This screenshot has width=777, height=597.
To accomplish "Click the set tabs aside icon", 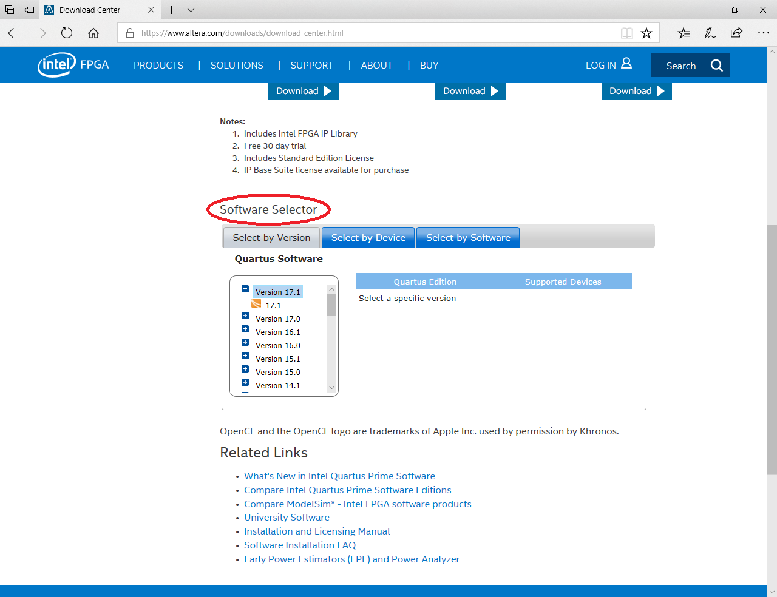I will click(x=29, y=10).
